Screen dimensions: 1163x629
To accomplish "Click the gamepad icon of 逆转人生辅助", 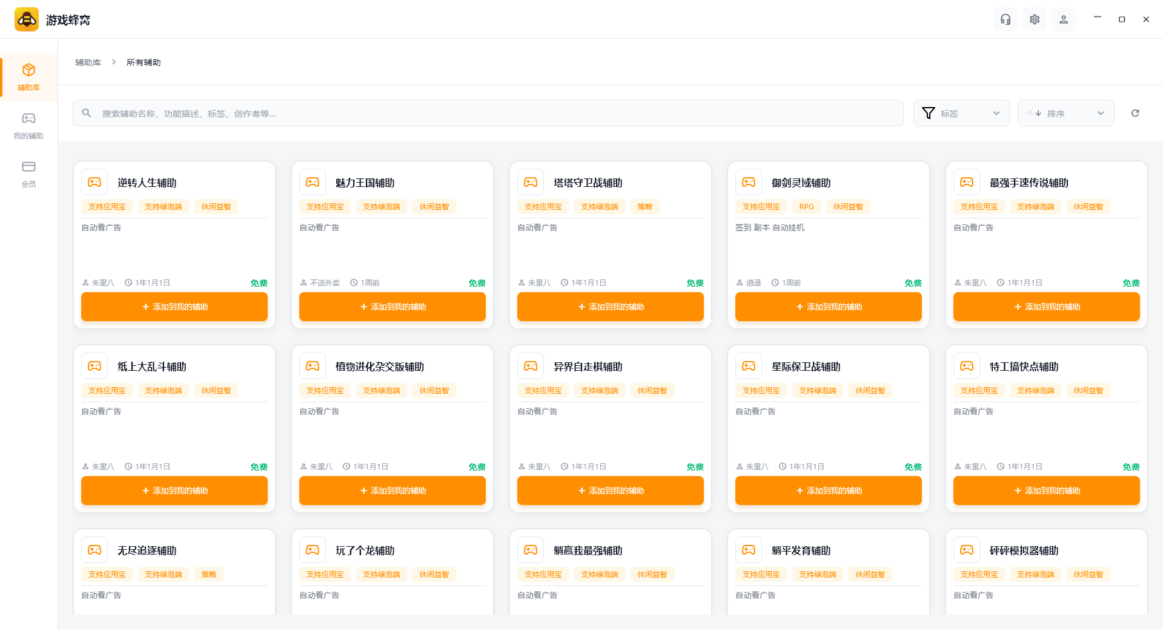I will tap(94, 182).
